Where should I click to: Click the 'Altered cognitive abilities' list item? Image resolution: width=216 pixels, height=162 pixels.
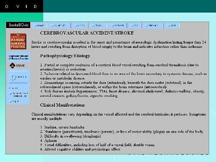(80, 149)
